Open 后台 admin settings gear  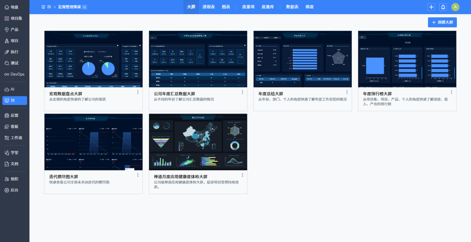(15, 190)
